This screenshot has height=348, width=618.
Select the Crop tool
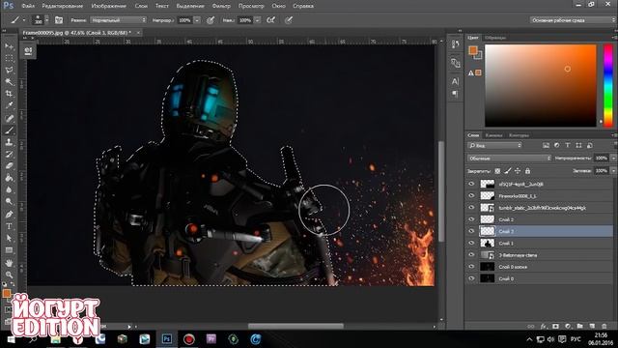pyautogui.click(x=9, y=94)
